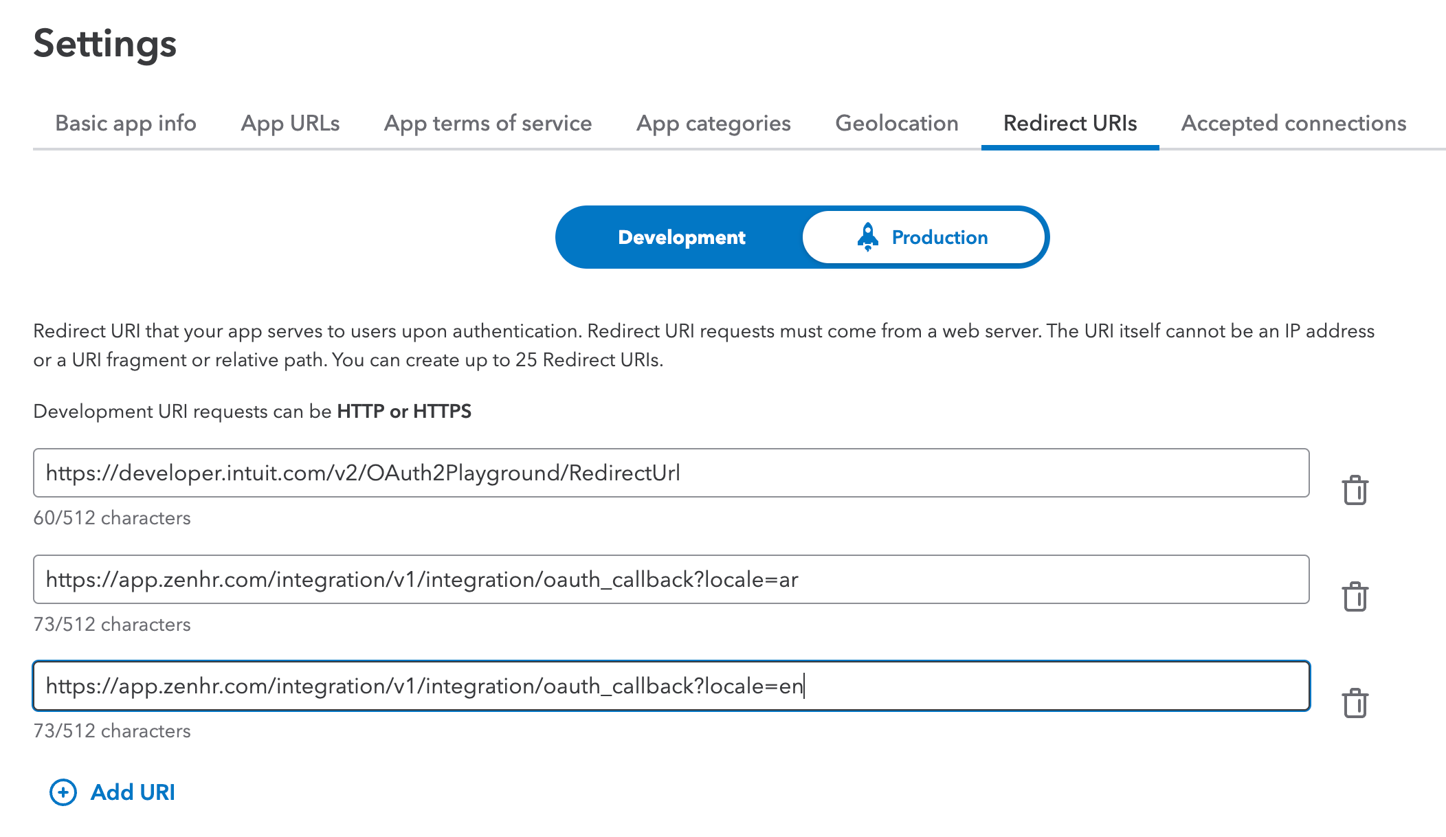Open the Accepted connections tab

(1293, 123)
